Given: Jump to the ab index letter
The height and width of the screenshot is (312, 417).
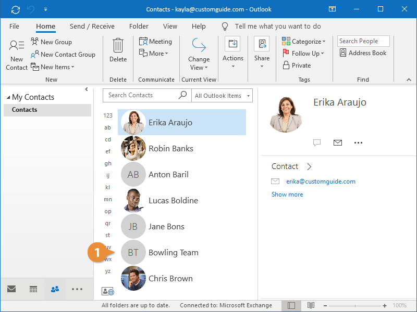Looking at the screenshot, I should (x=107, y=127).
